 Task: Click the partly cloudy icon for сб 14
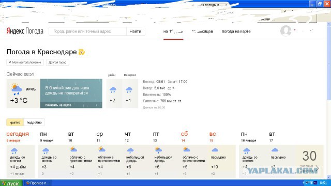point(186,149)
